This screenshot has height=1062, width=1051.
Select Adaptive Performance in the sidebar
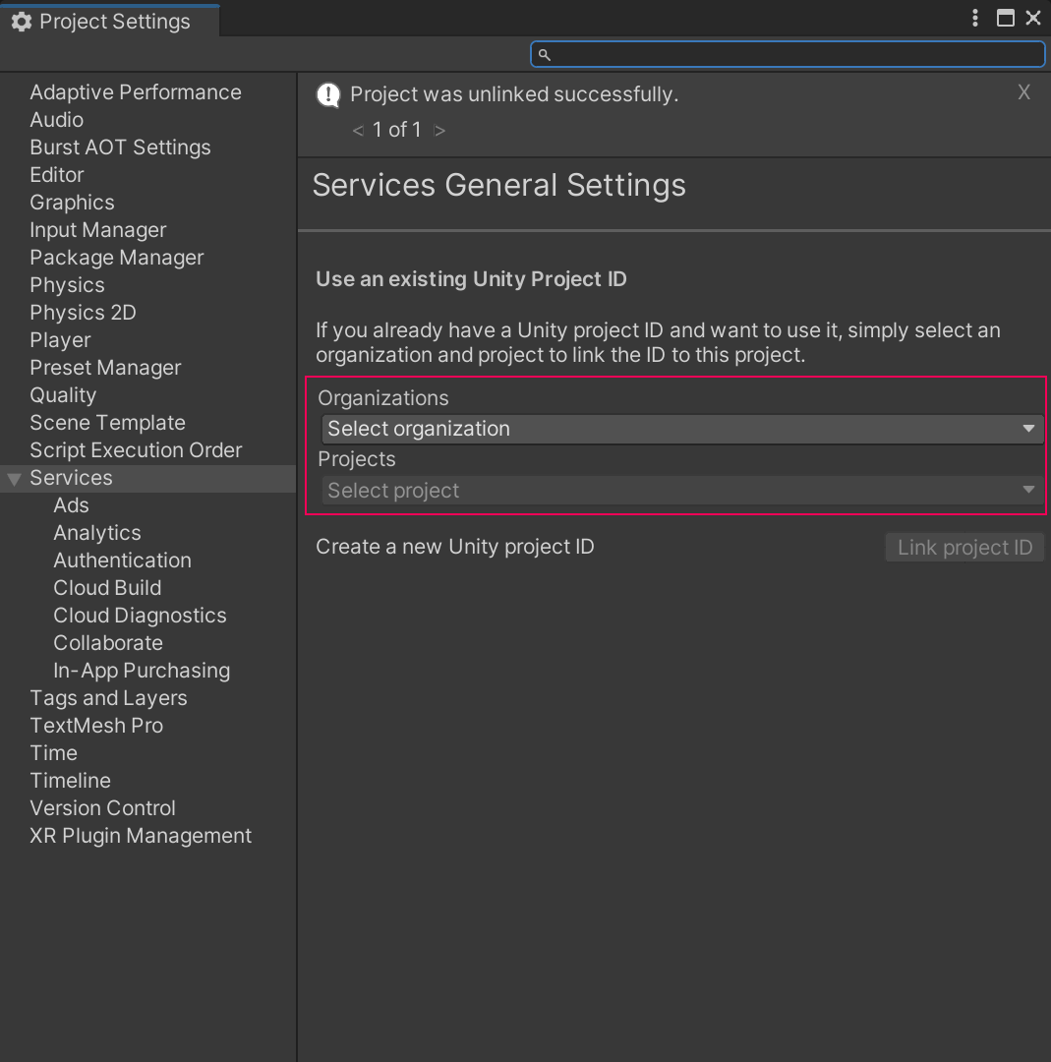click(136, 92)
